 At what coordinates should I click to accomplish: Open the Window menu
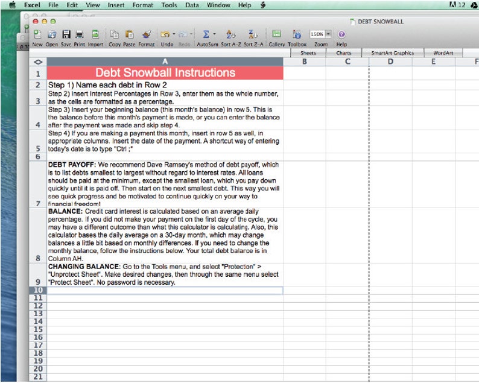(x=218, y=5)
